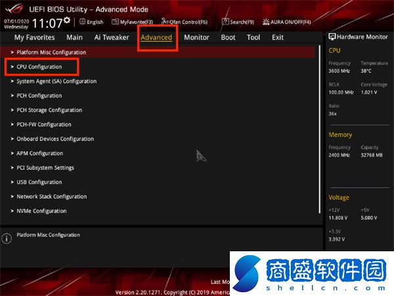Switch to the Boot tab
394x296 pixels.
pyautogui.click(x=228, y=37)
